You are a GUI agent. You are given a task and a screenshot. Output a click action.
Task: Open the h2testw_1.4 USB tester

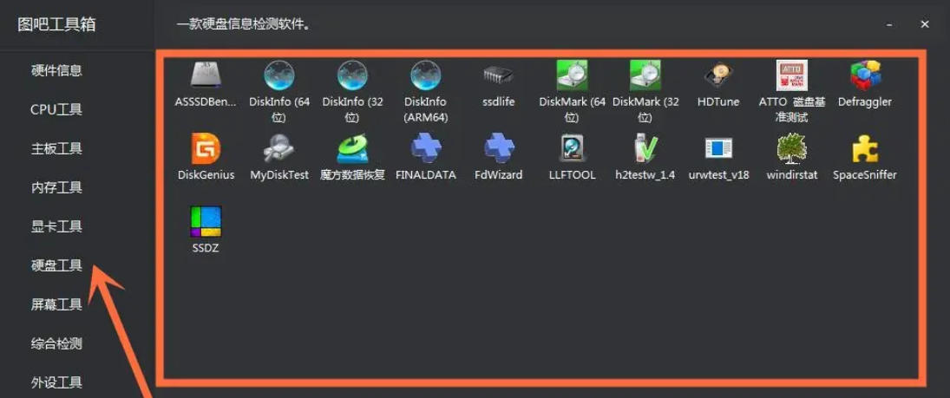[645, 148]
